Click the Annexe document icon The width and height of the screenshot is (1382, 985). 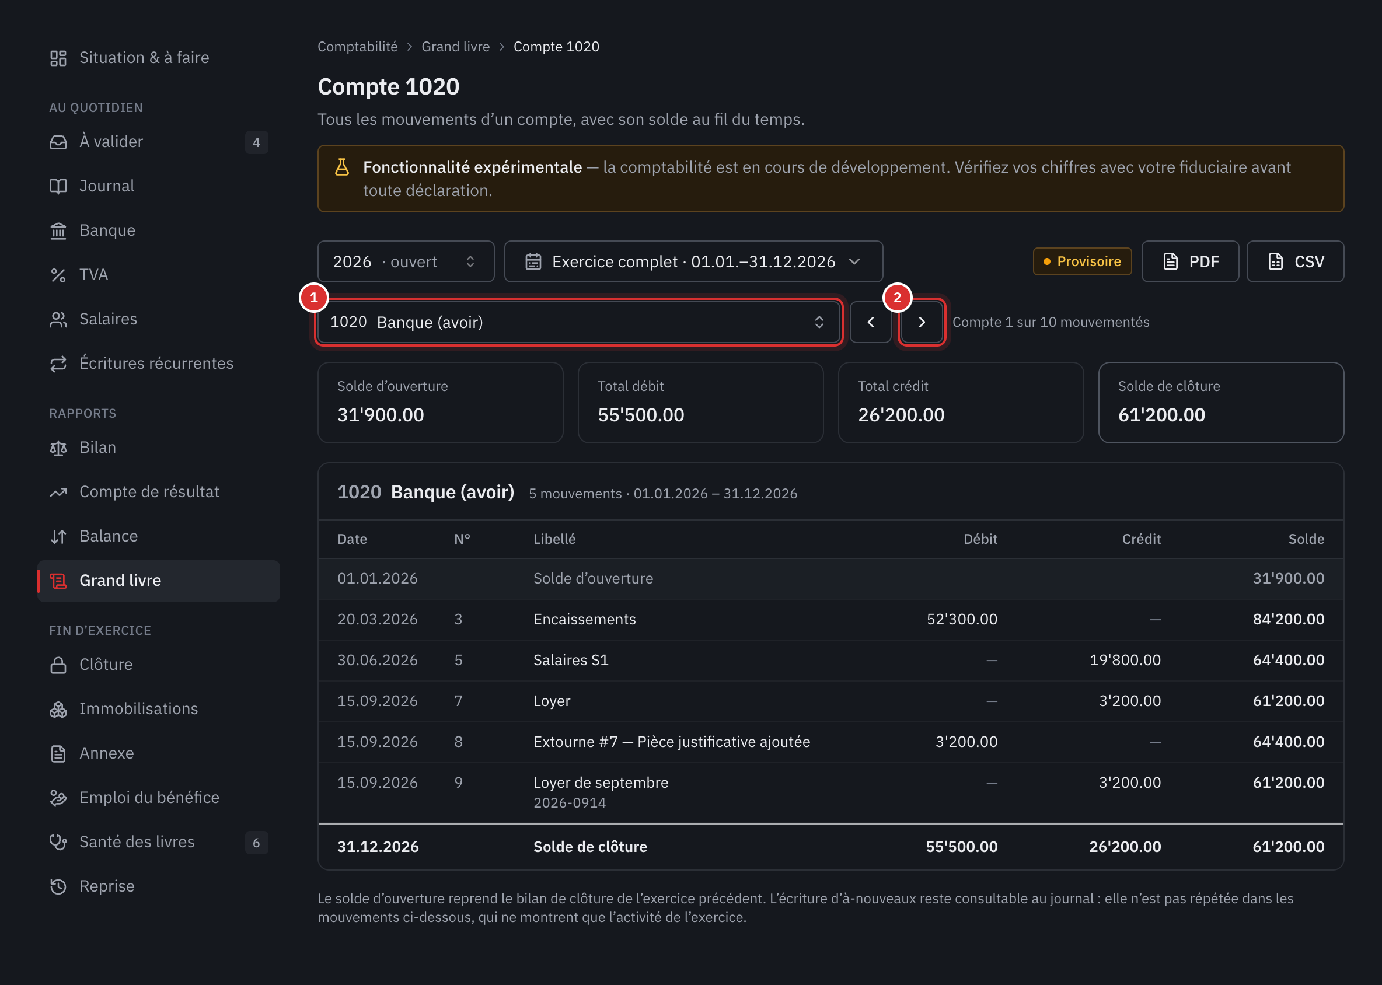pos(58,753)
